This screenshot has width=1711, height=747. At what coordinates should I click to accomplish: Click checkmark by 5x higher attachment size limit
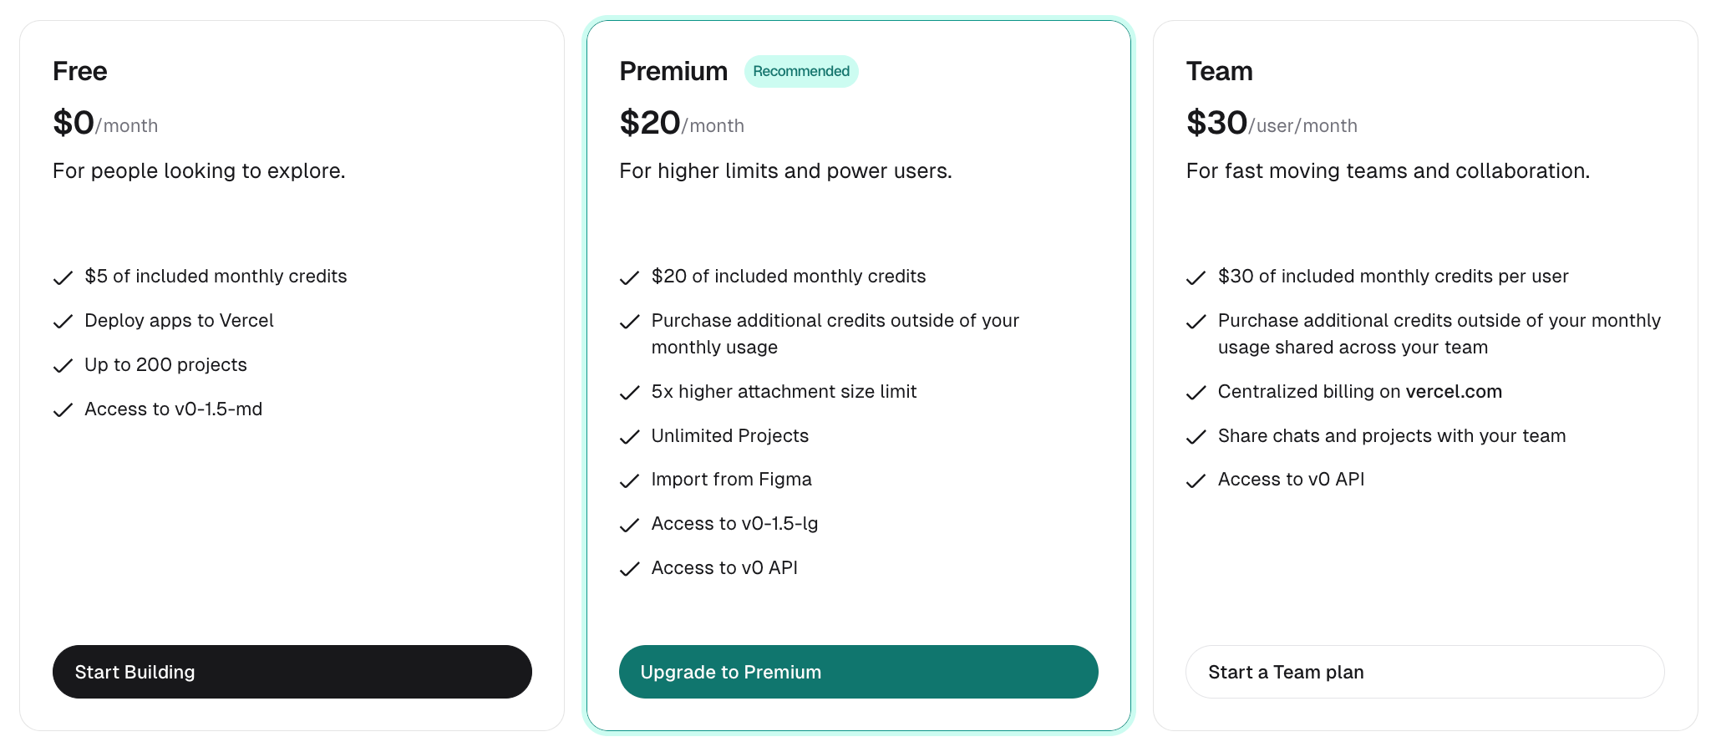629,393
